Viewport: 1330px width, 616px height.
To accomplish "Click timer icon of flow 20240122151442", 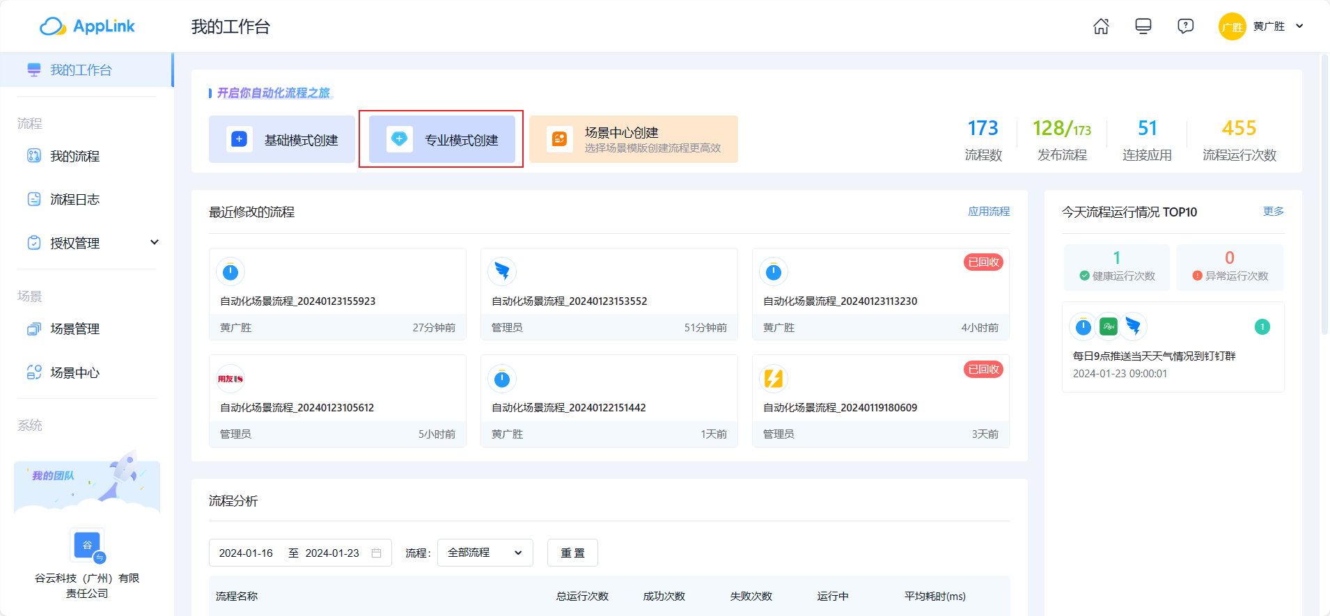I will pyautogui.click(x=502, y=379).
